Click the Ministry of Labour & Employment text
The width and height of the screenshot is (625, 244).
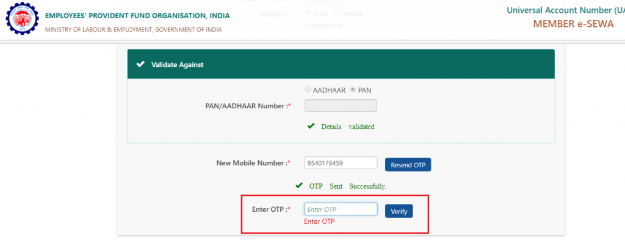point(134,30)
